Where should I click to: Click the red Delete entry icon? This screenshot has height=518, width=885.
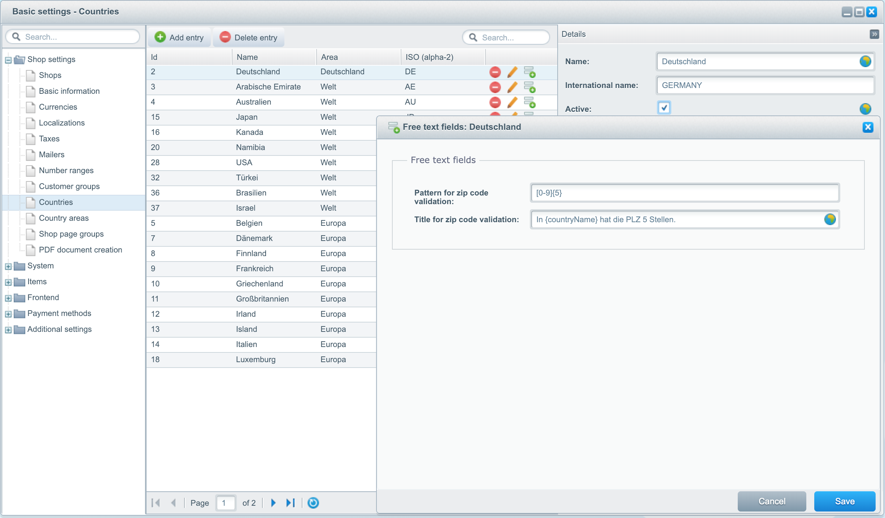point(226,38)
